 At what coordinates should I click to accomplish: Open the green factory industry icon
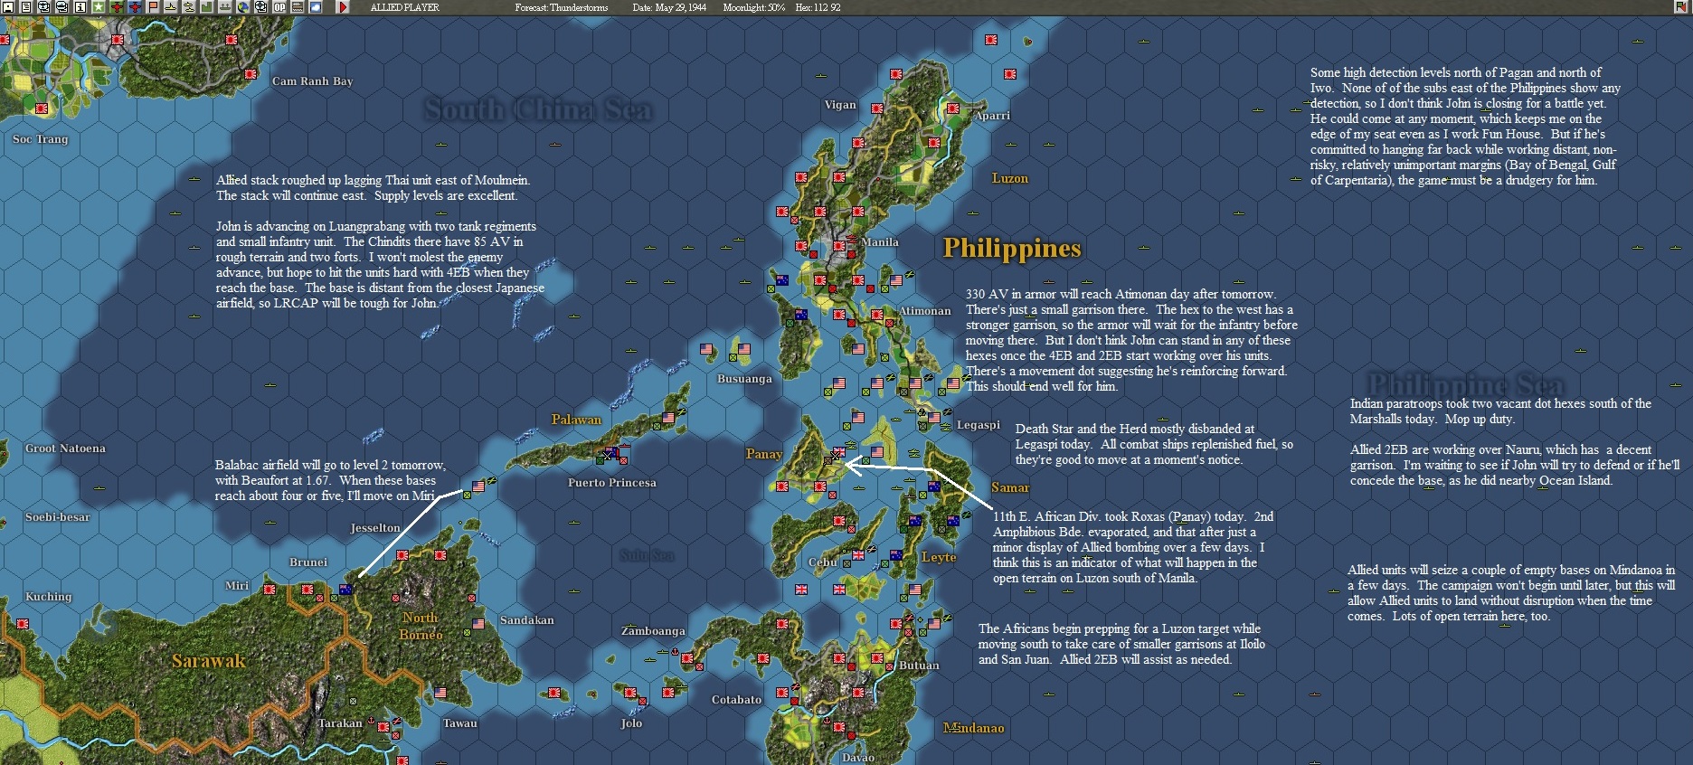(207, 7)
